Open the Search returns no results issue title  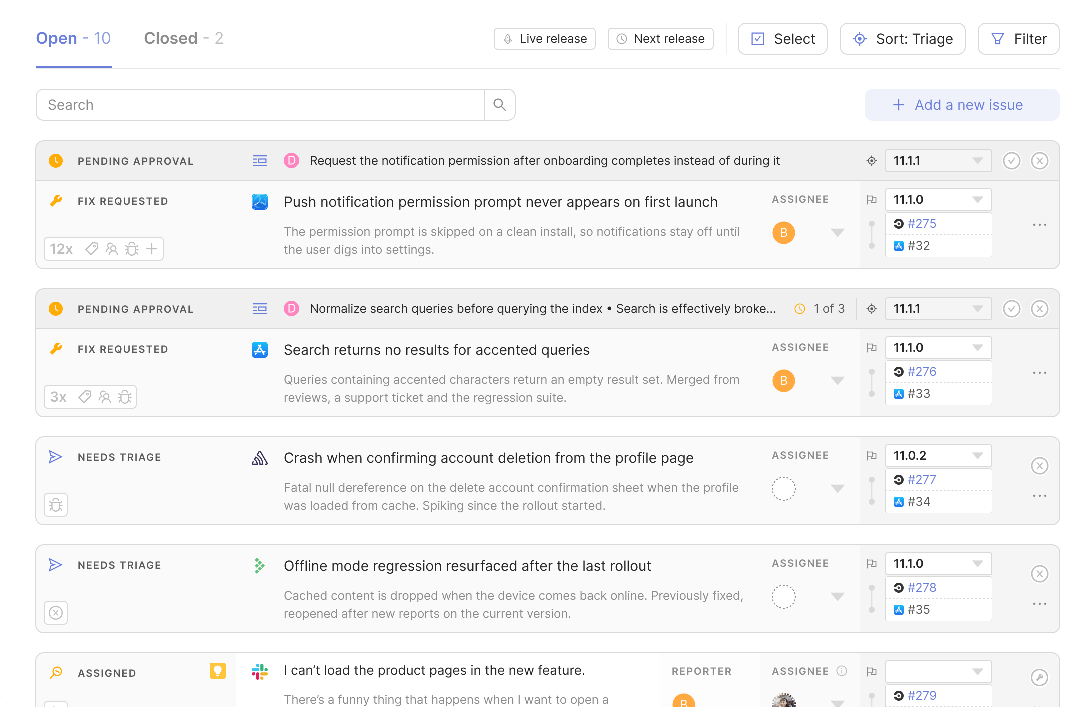click(436, 350)
